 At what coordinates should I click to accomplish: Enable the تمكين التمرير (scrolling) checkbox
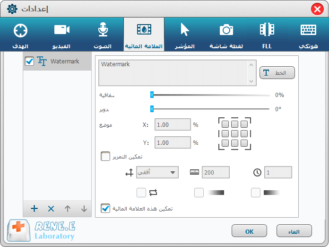tap(105, 157)
